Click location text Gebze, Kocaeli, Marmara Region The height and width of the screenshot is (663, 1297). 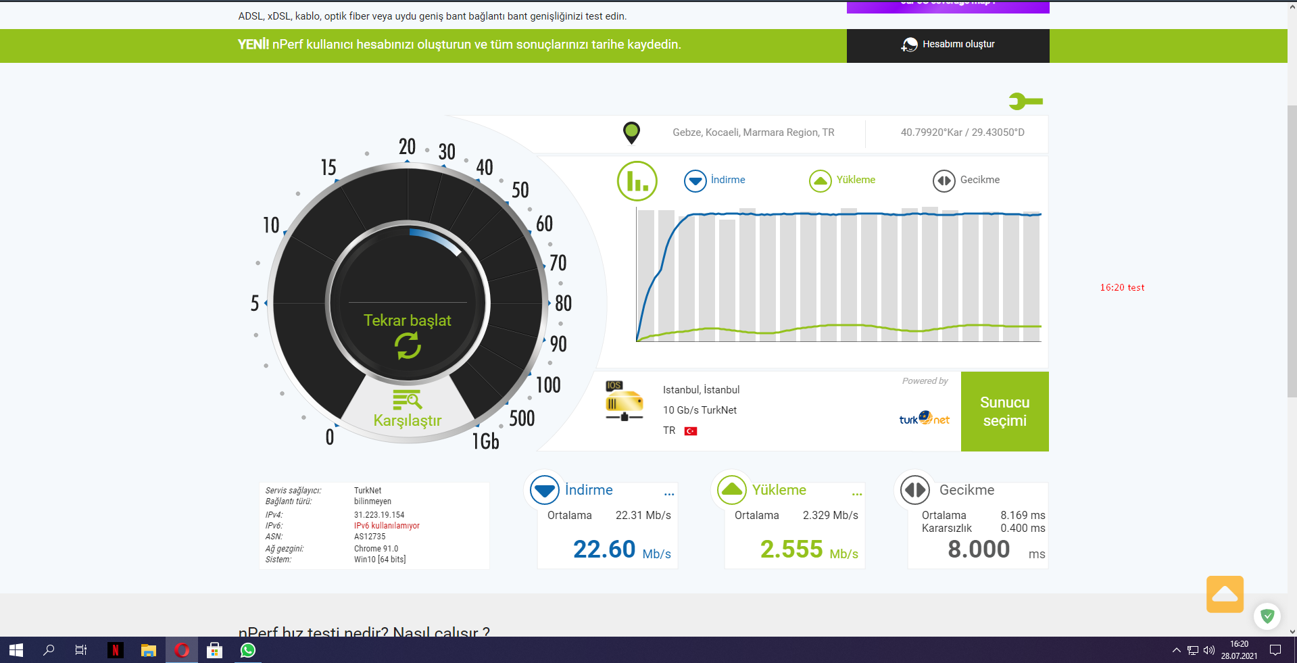coord(754,132)
